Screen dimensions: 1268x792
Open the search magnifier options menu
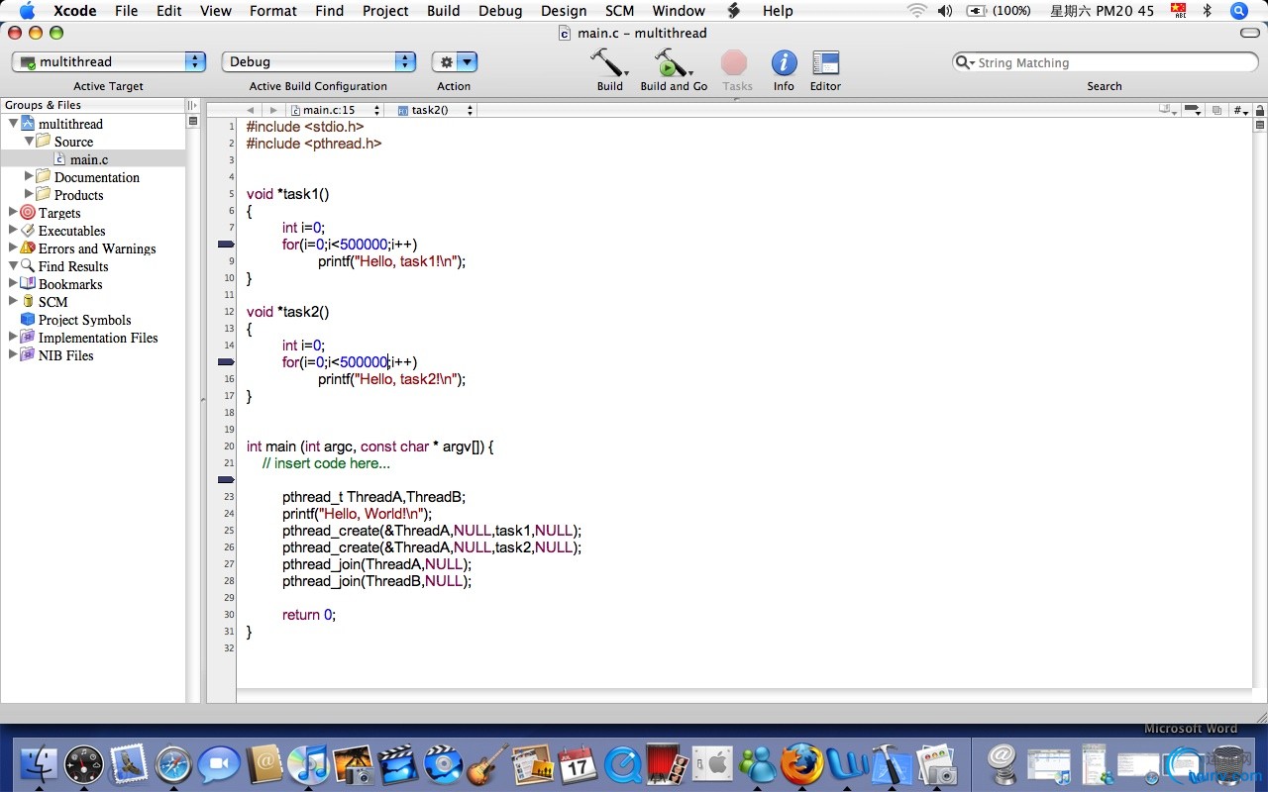click(x=965, y=62)
